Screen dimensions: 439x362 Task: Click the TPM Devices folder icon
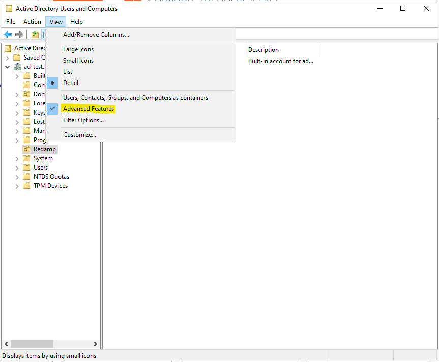26,186
